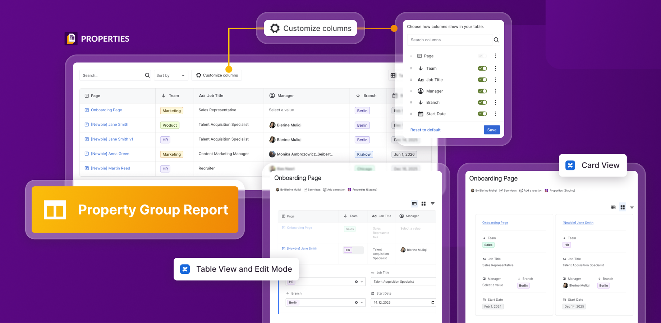This screenshot has height=323, width=661.
Task: Click the magnifier icon in the report search box
Action: pos(147,75)
